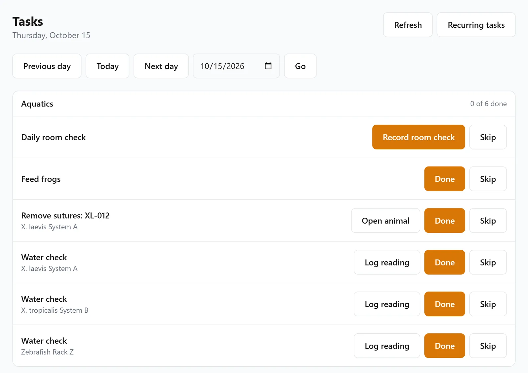Jump to Today

[x=108, y=66]
